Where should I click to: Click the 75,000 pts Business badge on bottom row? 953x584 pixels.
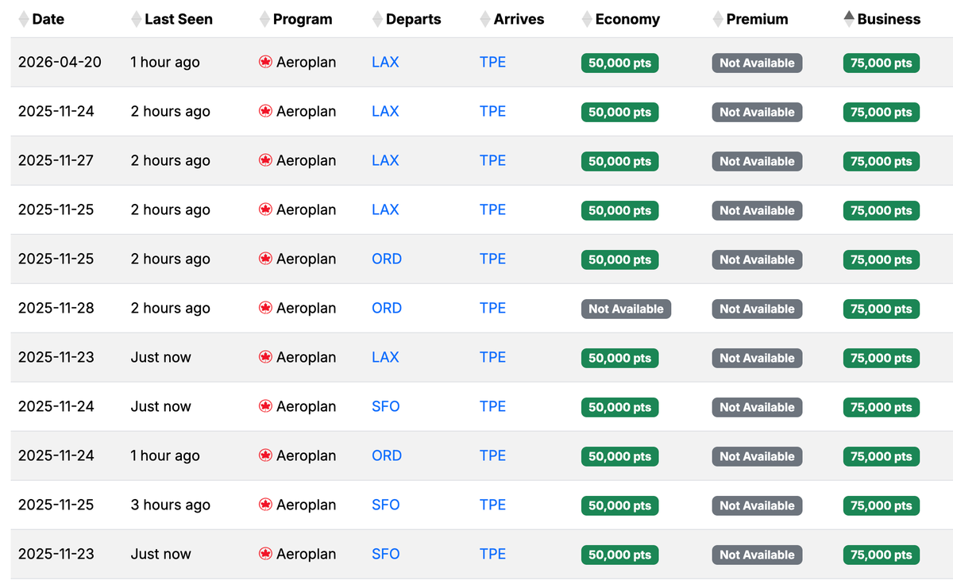[x=881, y=554]
